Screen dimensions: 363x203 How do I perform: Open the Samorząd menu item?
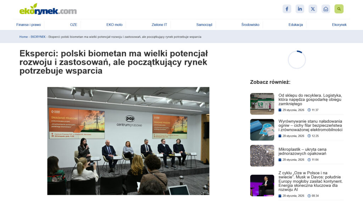(204, 25)
